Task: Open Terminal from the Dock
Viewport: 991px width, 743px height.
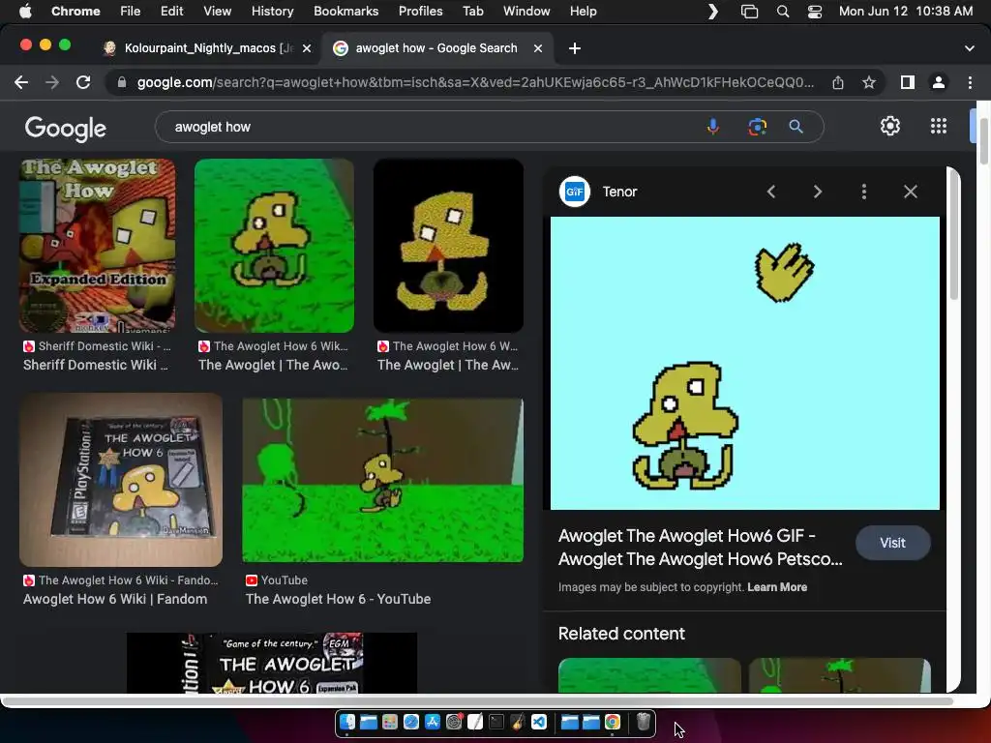Action: pyautogui.click(x=496, y=722)
